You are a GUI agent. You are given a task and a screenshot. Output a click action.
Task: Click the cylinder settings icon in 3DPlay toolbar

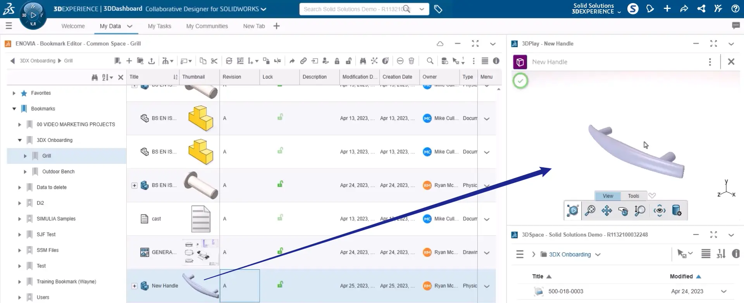tap(677, 211)
